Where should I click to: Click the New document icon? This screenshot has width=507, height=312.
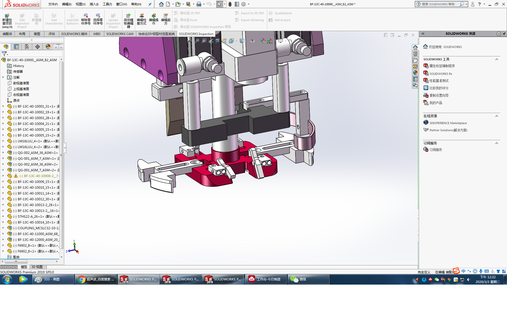click(x=168, y=4)
